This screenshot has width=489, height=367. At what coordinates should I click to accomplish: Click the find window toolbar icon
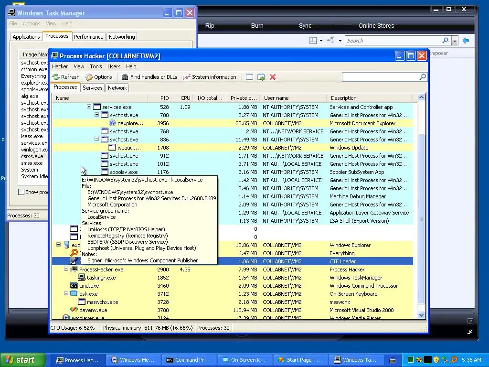[249, 77]
